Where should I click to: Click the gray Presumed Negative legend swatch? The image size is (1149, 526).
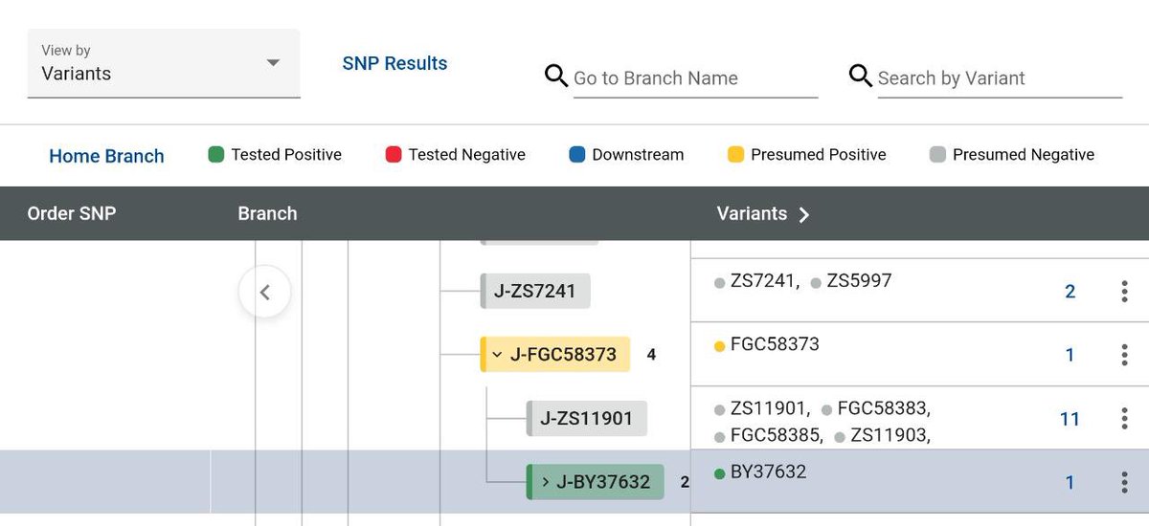pyautogui.click(x=937, y=154)
